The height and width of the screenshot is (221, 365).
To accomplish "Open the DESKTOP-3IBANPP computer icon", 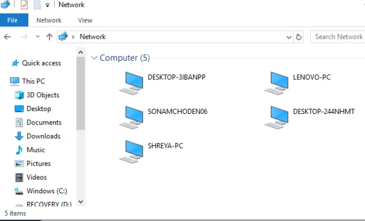I will click(131, 83).
